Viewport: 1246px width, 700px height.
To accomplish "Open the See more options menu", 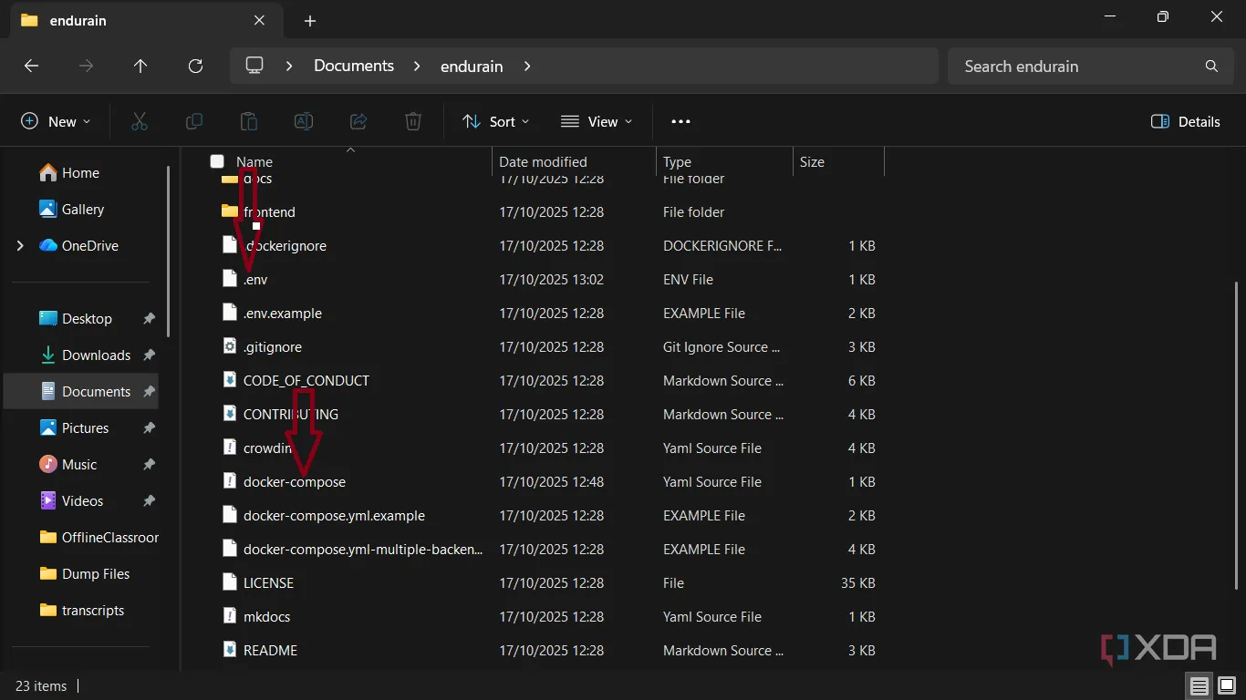I will [680, 121].
